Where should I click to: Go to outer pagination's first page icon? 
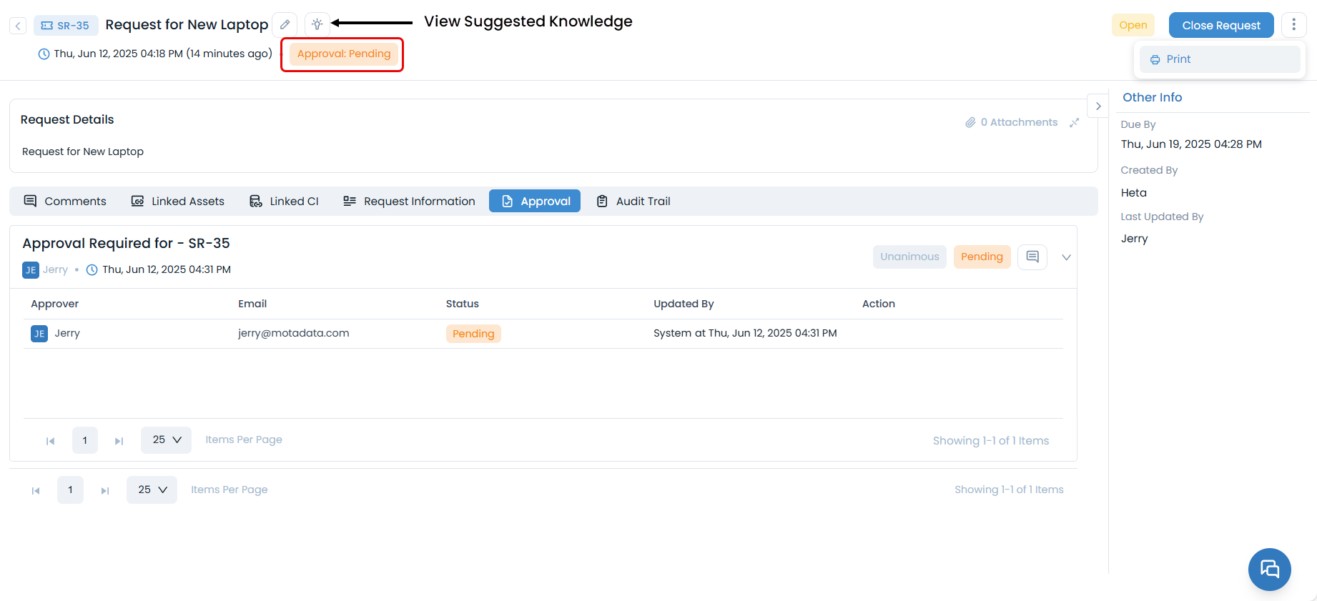click(36, 490)
